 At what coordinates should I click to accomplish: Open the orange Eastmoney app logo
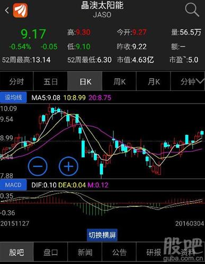tap(20, 11)
